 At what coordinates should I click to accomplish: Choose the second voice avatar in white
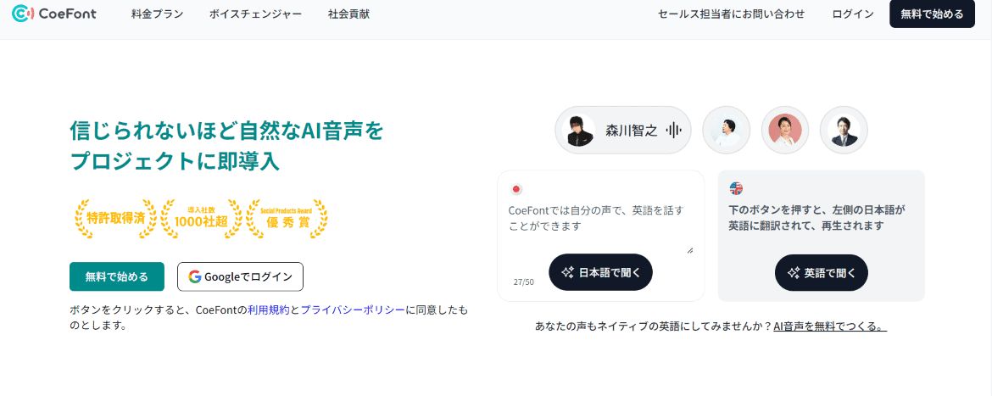tap(727, 131)
